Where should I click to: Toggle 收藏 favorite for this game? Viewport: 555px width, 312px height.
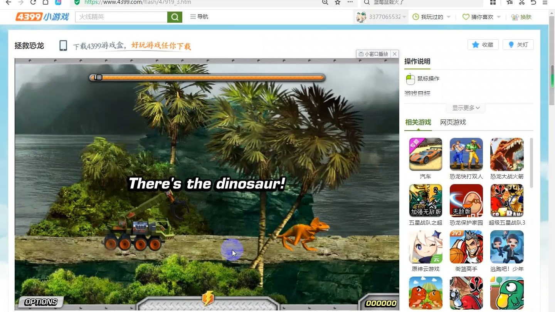[483, 45]
